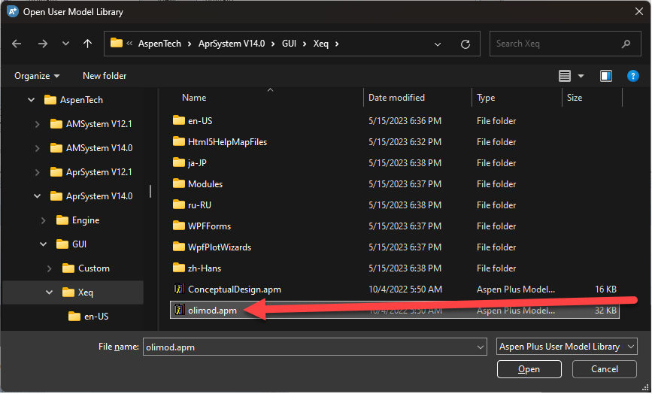Click the Open button

tap(529, 369)
